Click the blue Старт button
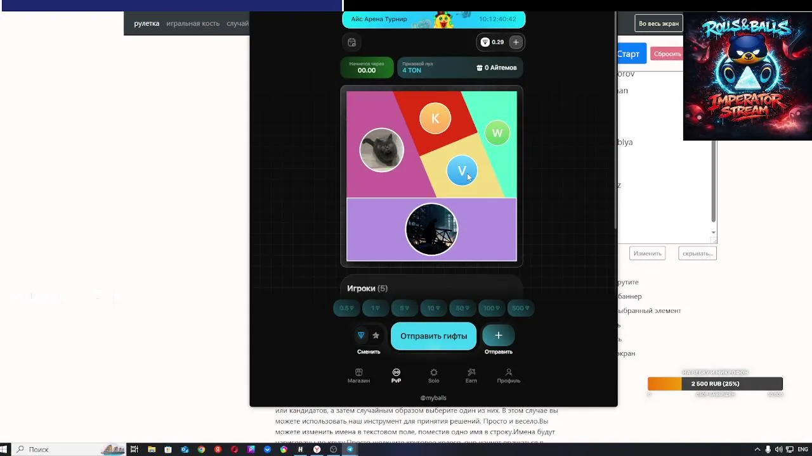The height and width of the screenshot is (456, 812). [631, 54]
